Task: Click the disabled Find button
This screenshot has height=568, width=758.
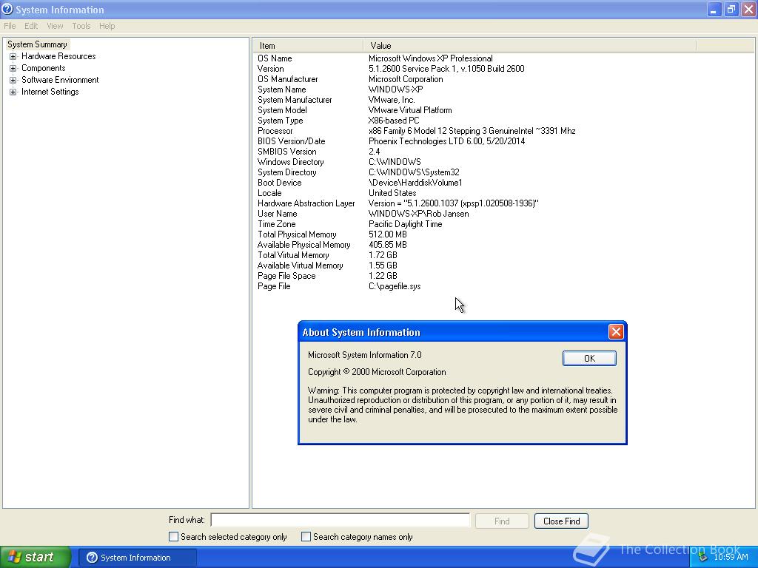Action: (502, 521)
